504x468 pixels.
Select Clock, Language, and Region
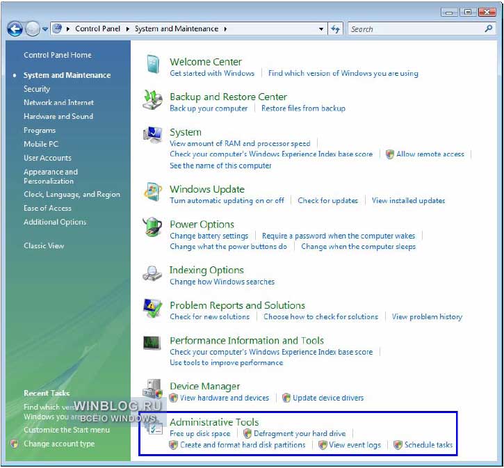[x=72, y=195]
